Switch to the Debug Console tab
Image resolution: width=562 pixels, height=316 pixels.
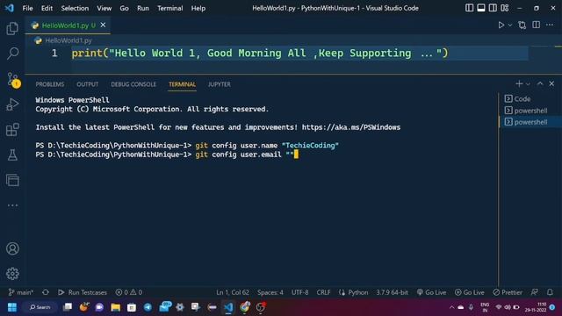[x=133, y=84]
